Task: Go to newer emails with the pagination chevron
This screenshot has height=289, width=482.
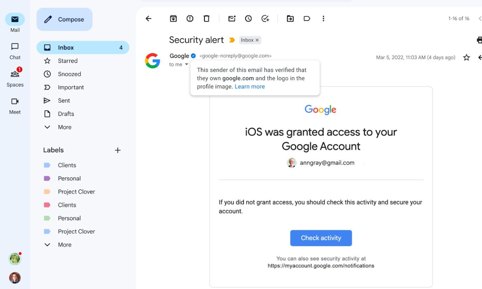Action: (479, 19)
